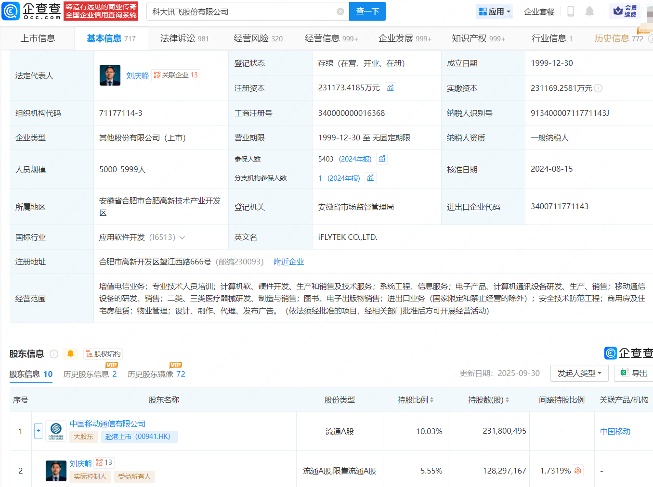Viewport: 653px width, 487px height.
Task: Click the 查一下 search button
Action: tap(367, 12)
